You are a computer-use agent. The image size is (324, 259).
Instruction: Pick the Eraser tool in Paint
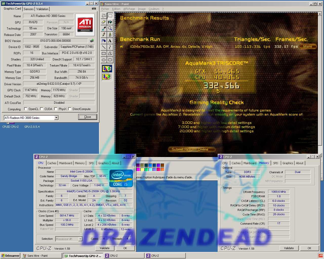point(104,22)
